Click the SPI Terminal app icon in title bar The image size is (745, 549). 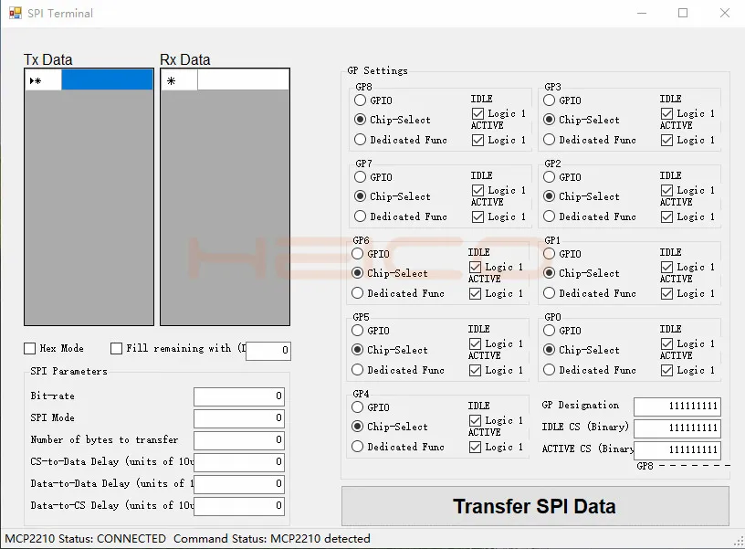coord(16,13)
